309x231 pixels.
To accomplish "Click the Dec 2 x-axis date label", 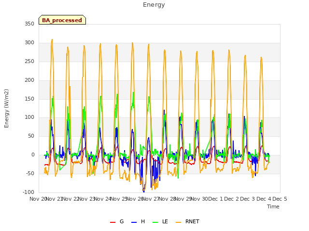I will coord(232,199).
